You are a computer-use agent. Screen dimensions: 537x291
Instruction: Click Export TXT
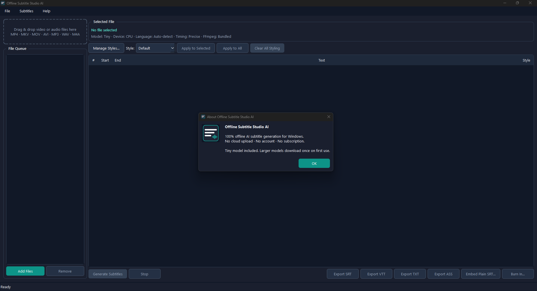tap(410, 274)
